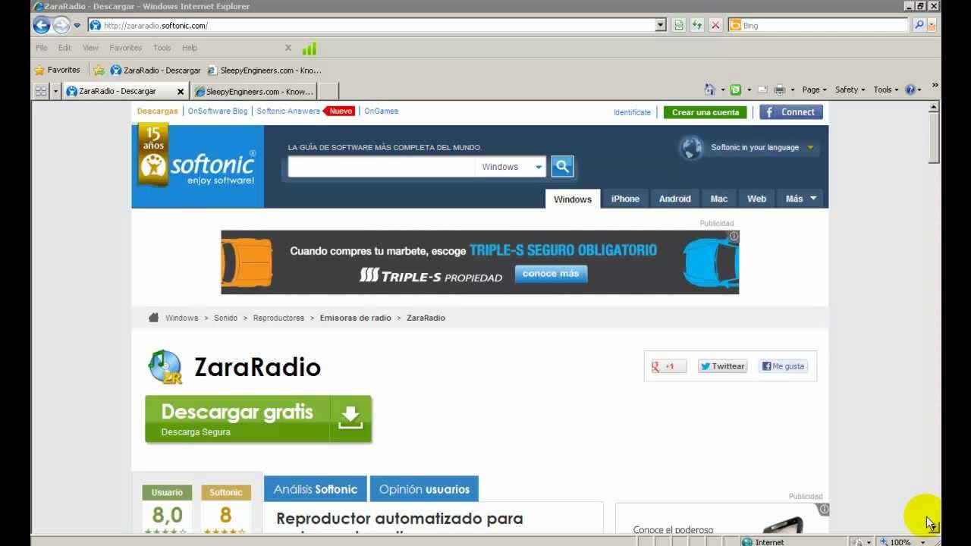
Task: Click the Twittear share button
Action: [722, 366]
